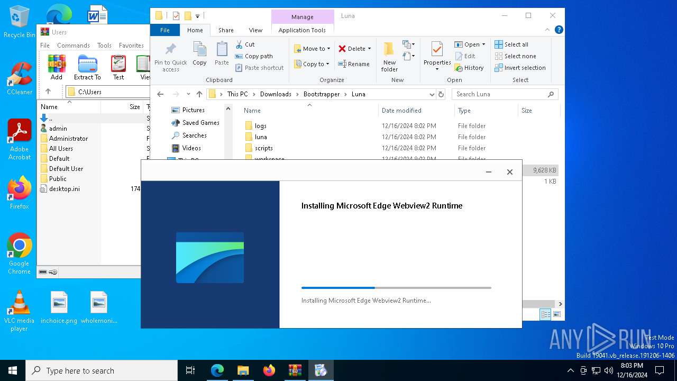This screenshot has height=381, width=677.
Task: Open the CCleaner desktop shortcut
Action: click(20, 78)
